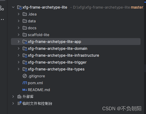The width and height of the screenshot is (146, 114).
Task: Expand the xfg-frame-archetype-lite-domain module
Action: [x=19, y=48]
